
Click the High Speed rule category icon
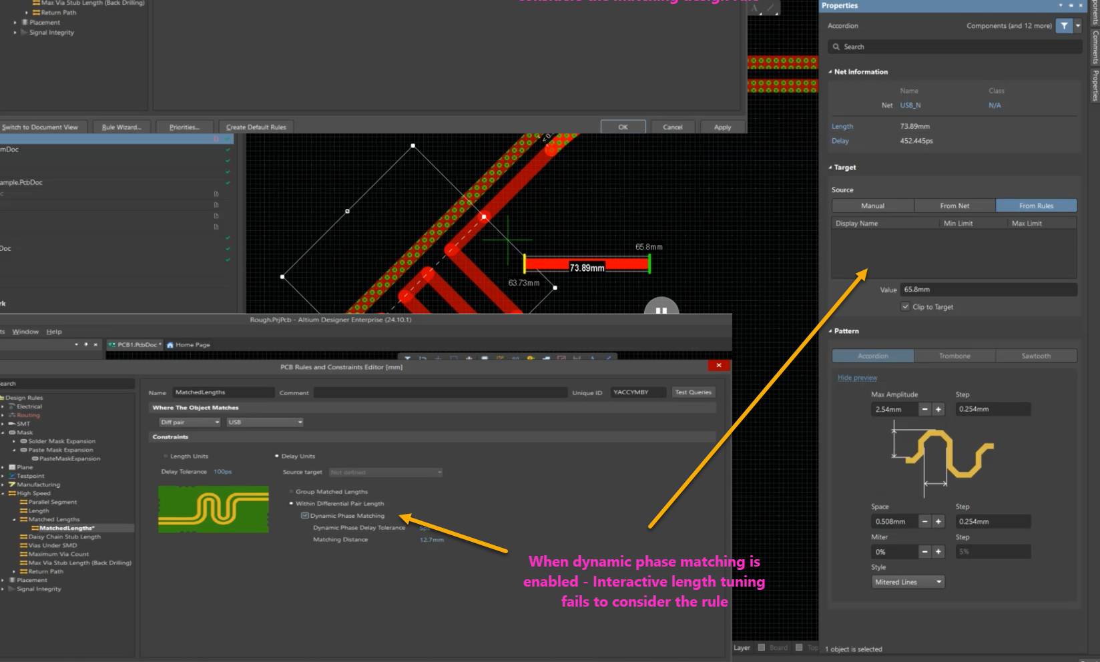pos(12,493)
